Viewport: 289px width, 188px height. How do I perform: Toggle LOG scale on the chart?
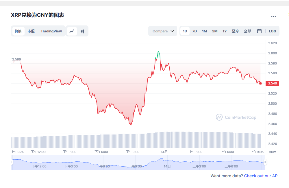[x=272, y=31]
